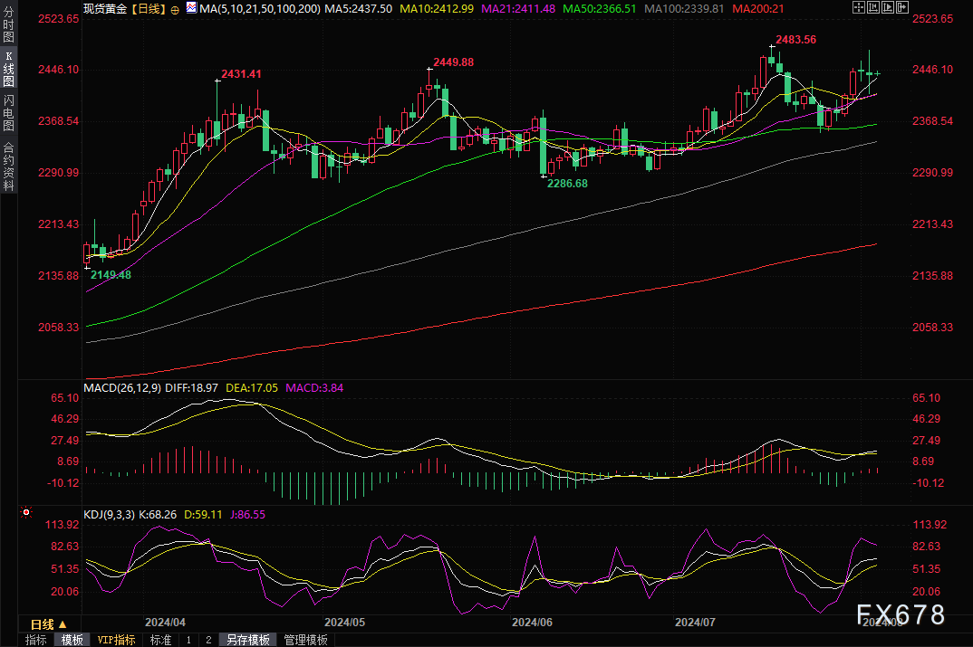Click the MACD(26,12,9) indicator label
The width and height of the screenshot is (973, 647).
122,388
